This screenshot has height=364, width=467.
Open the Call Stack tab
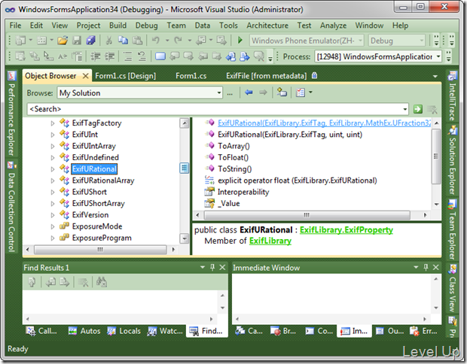click(42, 331)
